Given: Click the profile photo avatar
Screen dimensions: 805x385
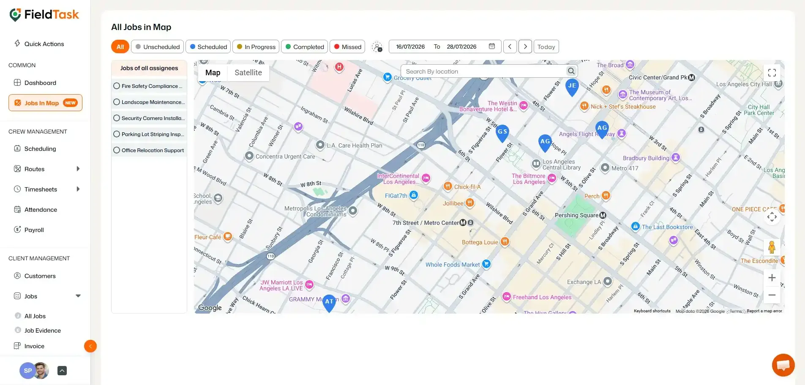Looking at the screenshot, I should [x=41, y=371].
